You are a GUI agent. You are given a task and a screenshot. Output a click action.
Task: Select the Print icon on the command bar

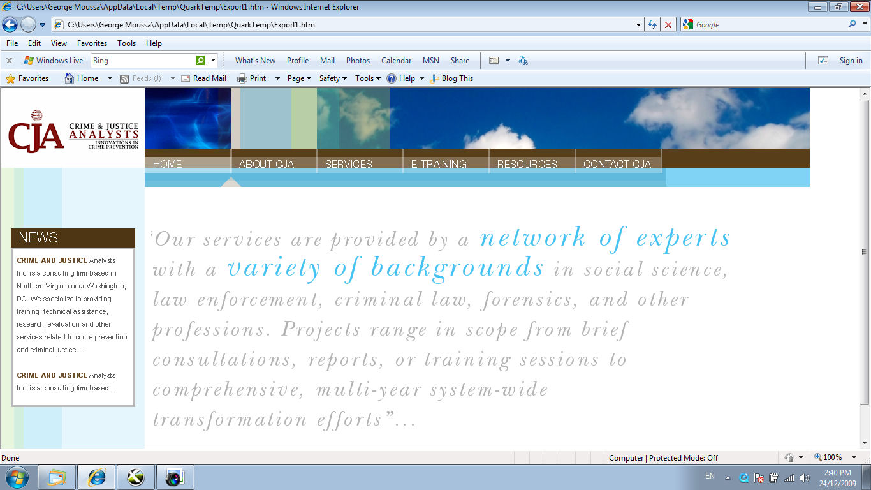click(x=243, y=78)
